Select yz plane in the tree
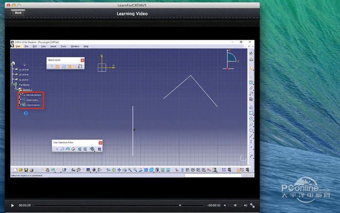Viewport: 340px width, 213px height. coord(24,74)
